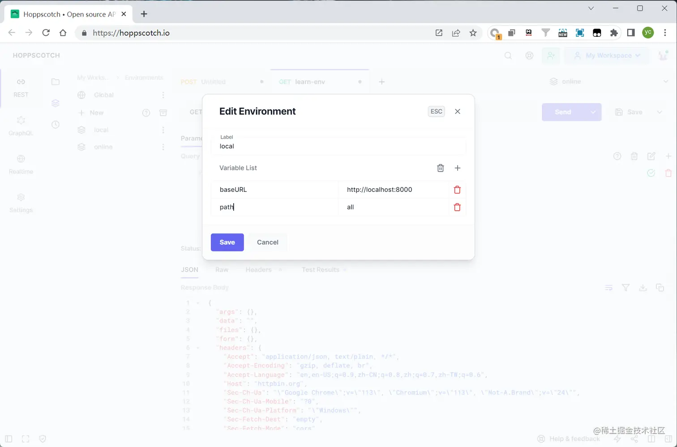Clear all variables in Variable List

pyautogui.click(x=441, y=168)
